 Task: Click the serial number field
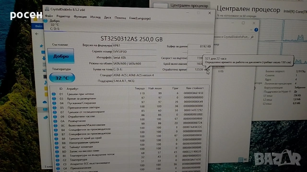134,52
